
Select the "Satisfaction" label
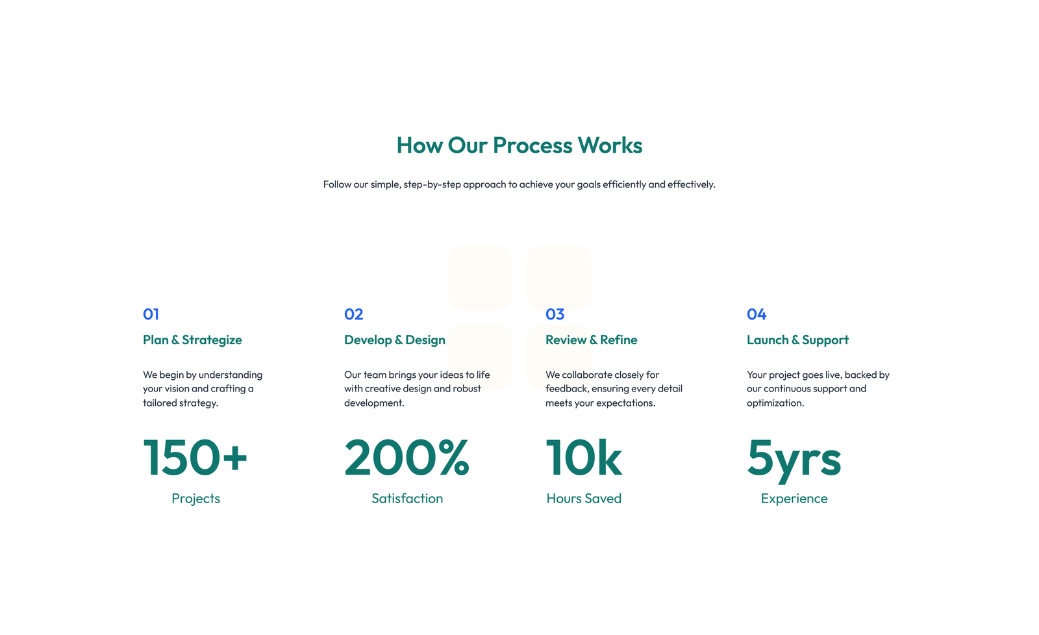point(407,499)
